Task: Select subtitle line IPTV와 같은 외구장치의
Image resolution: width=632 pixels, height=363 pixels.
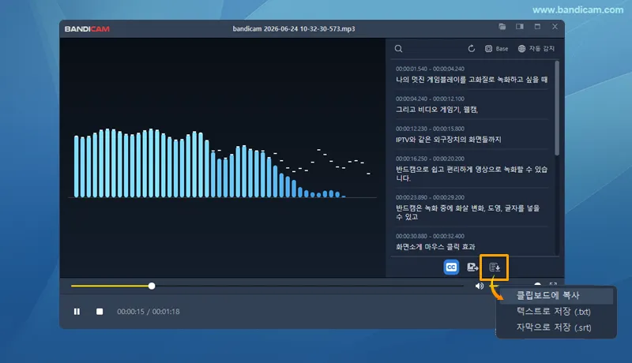Action: (x=448, y=140)
